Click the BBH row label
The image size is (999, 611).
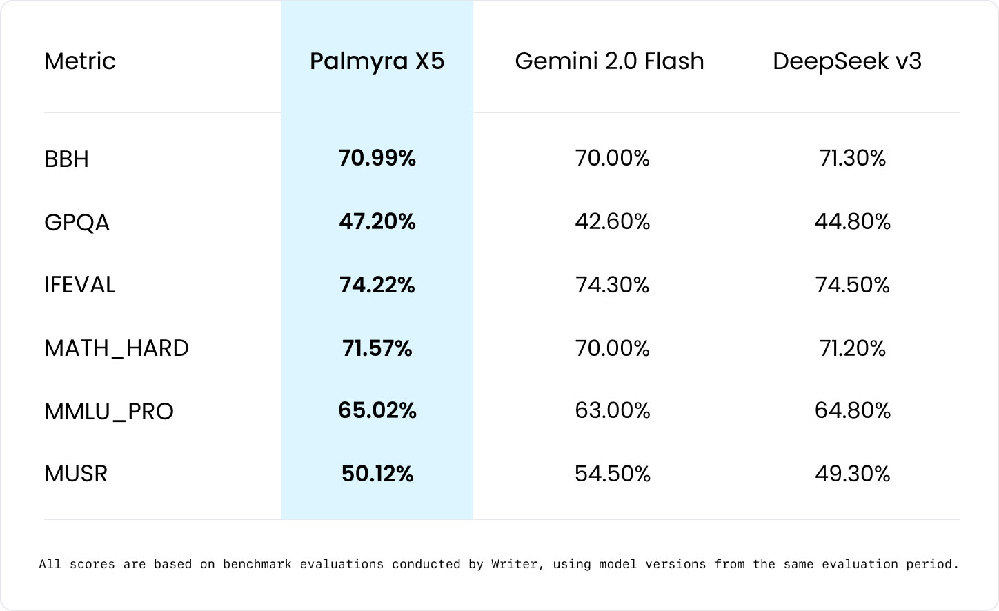coord(66,159)
